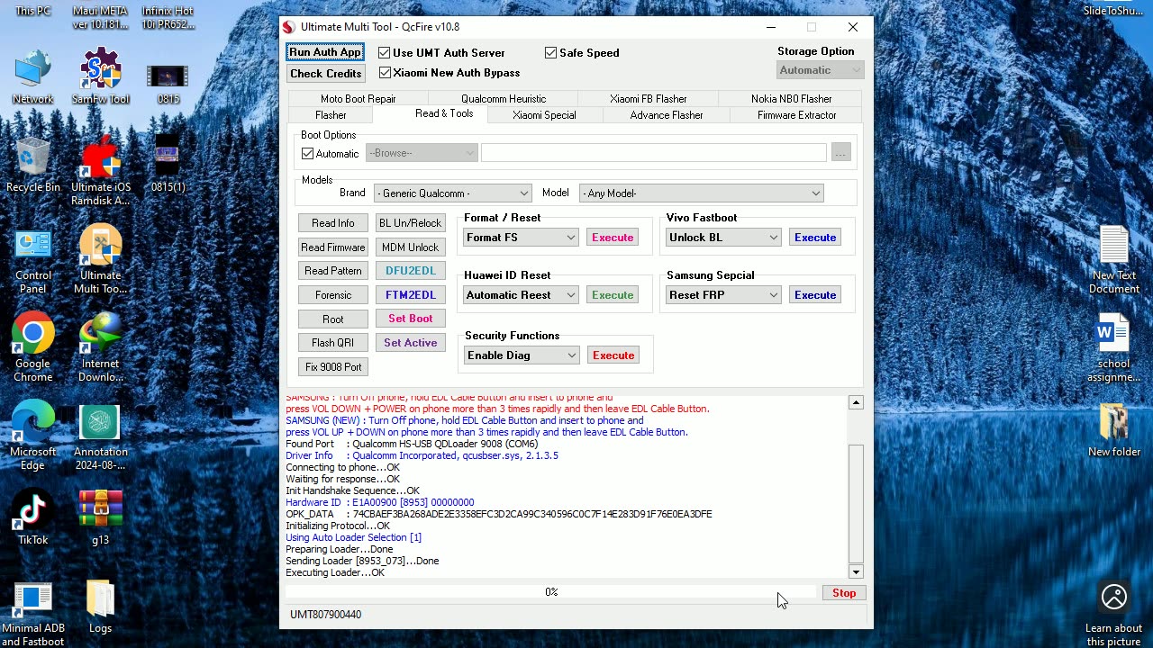Open Internet Download Manager icon
1153x648 pixels.
point(100,347)
